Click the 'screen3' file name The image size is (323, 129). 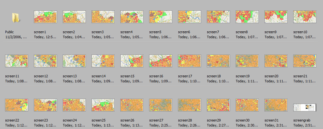[98, 32]
